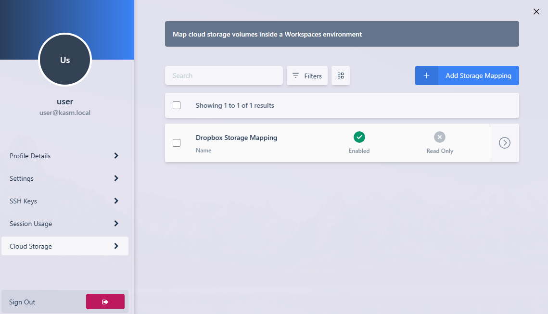Check the Dropbox Storage Mapping row checkbox
This screenshot has width=548, height=314.
coord(177,143)
